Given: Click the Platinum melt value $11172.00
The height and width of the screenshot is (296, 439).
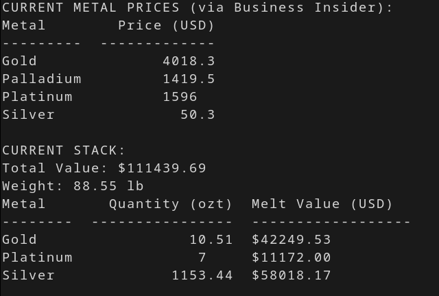Looking at the screenshot, I should pyautogui.click(x=292, y=258).
